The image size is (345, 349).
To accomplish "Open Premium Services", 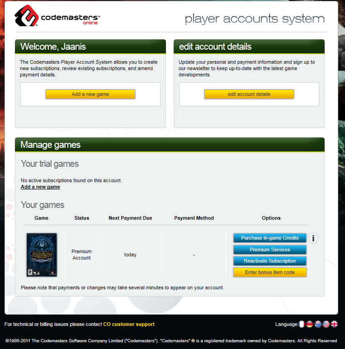I will [270, 250].
